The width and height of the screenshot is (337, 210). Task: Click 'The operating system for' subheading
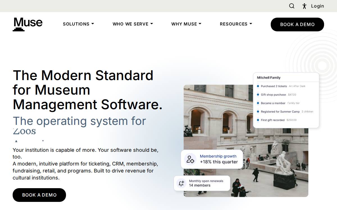coord(79,121)
